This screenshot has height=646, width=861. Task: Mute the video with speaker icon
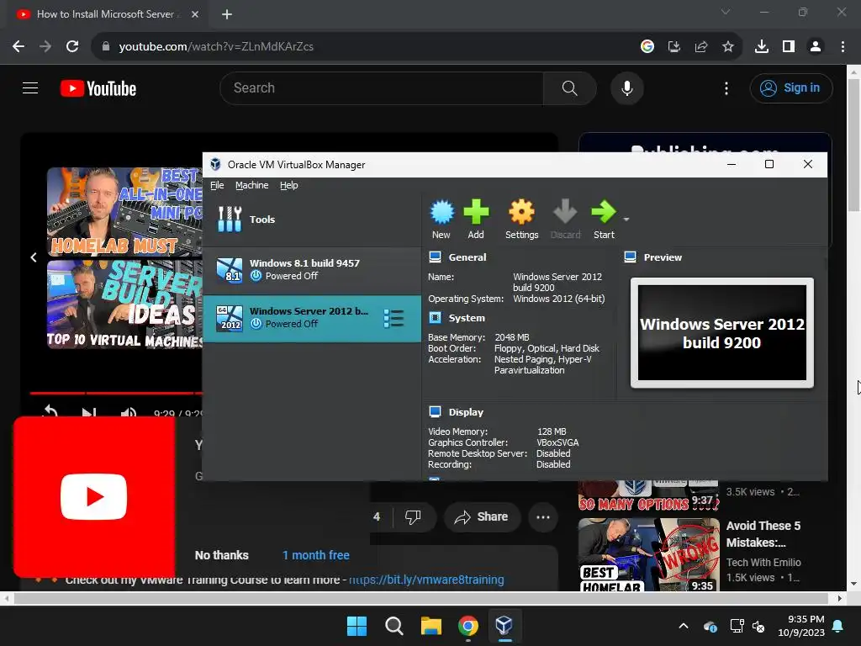[128, 412]
